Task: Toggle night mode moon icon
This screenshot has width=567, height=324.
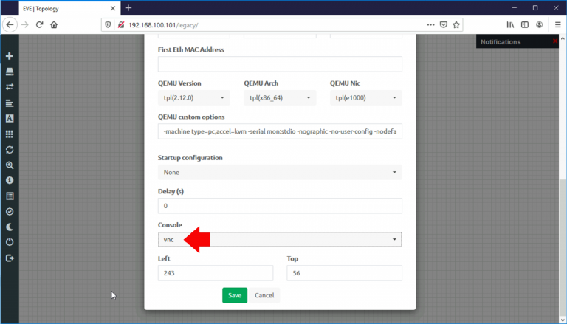Action: (x=10, y=227)
